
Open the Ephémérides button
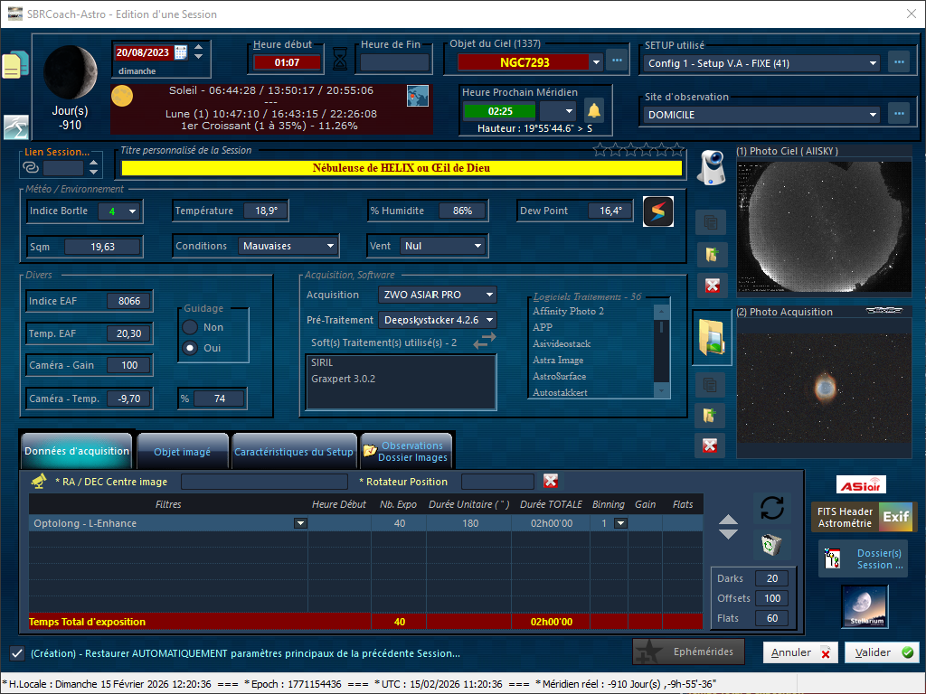pos(688,652)
